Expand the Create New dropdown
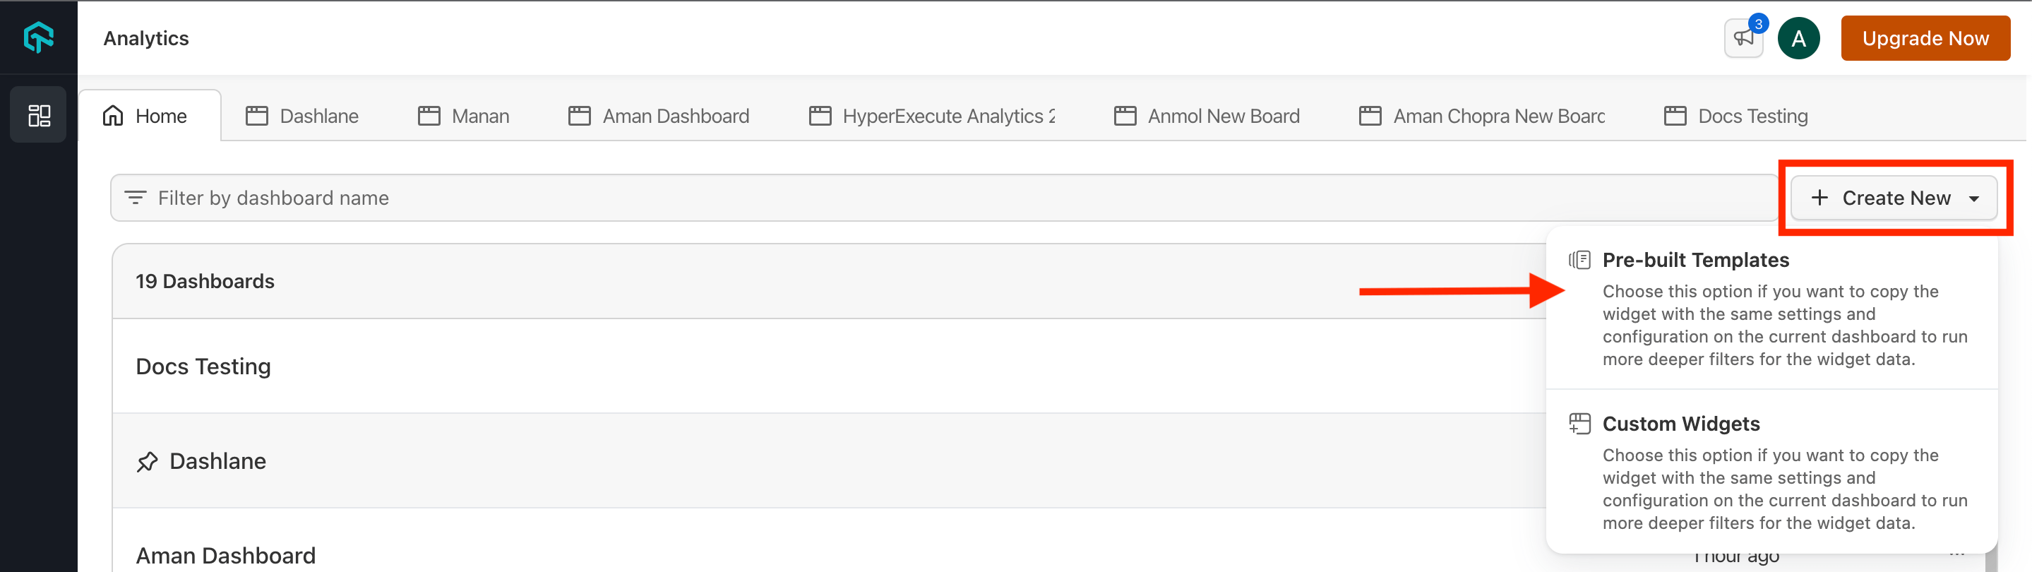The image size is (2032, 572). [1894, 197]
